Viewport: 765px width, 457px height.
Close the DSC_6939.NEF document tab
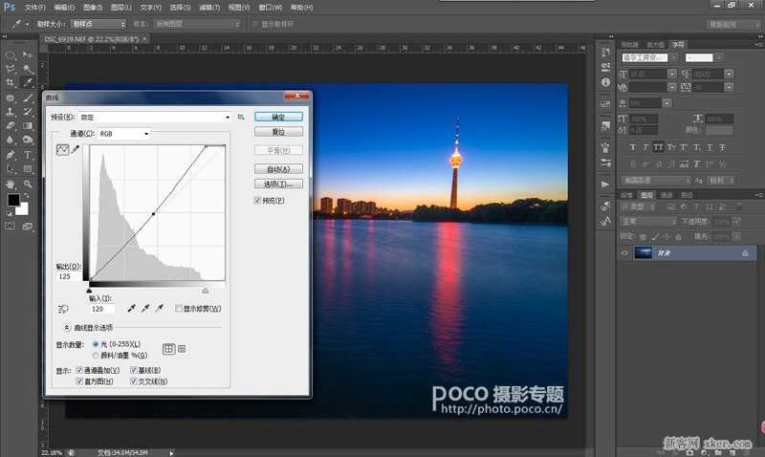(x=145, y=38)
